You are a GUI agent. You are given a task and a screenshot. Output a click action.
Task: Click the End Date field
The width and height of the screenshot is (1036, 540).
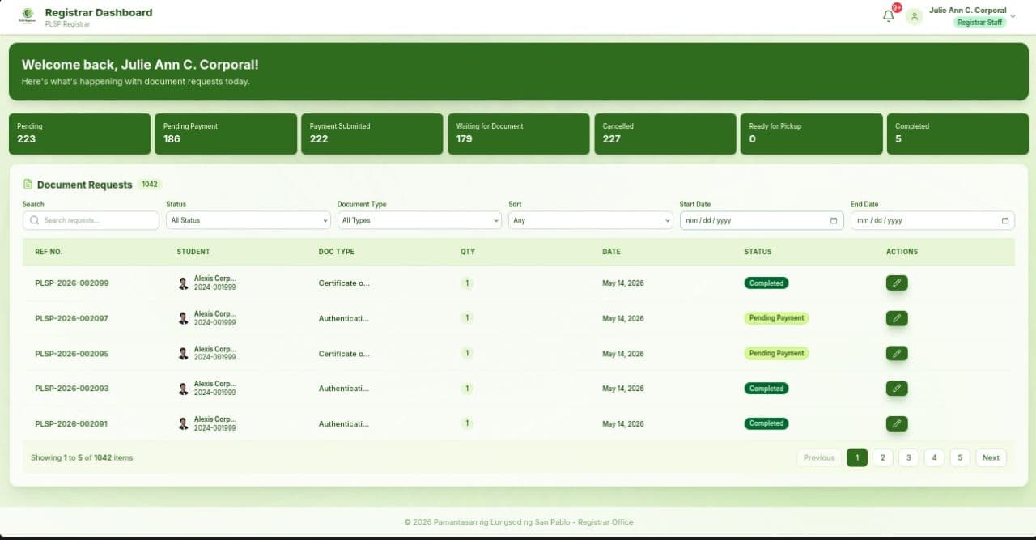coord(932,220)
